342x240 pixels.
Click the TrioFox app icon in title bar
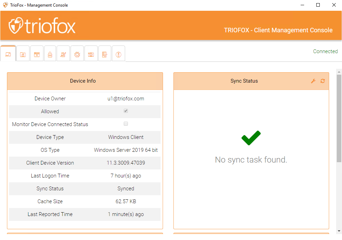point(6,5)
